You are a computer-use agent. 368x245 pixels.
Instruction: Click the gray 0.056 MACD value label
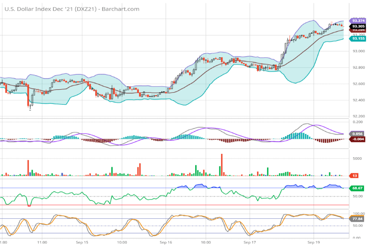(x=358, y=134)
